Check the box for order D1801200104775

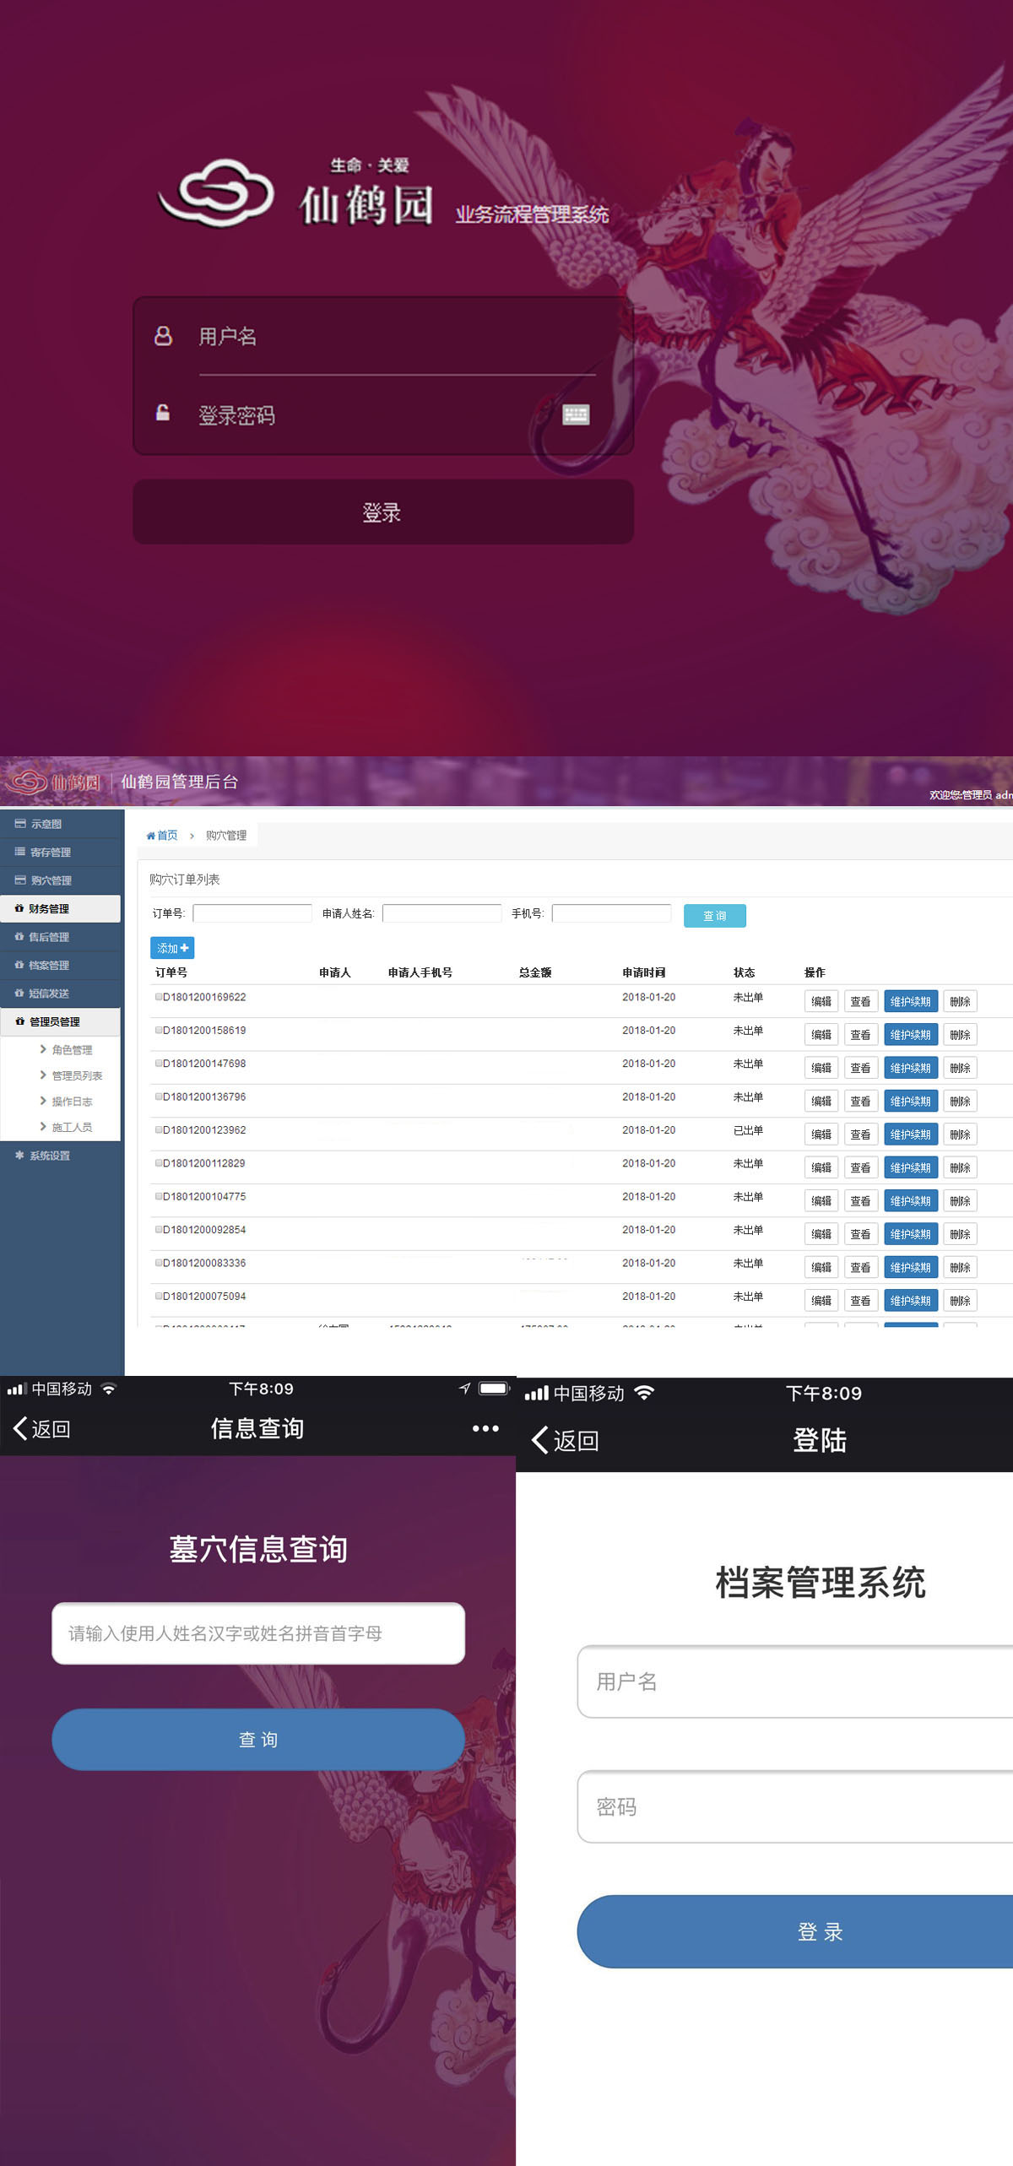(x=159, y=1196)
